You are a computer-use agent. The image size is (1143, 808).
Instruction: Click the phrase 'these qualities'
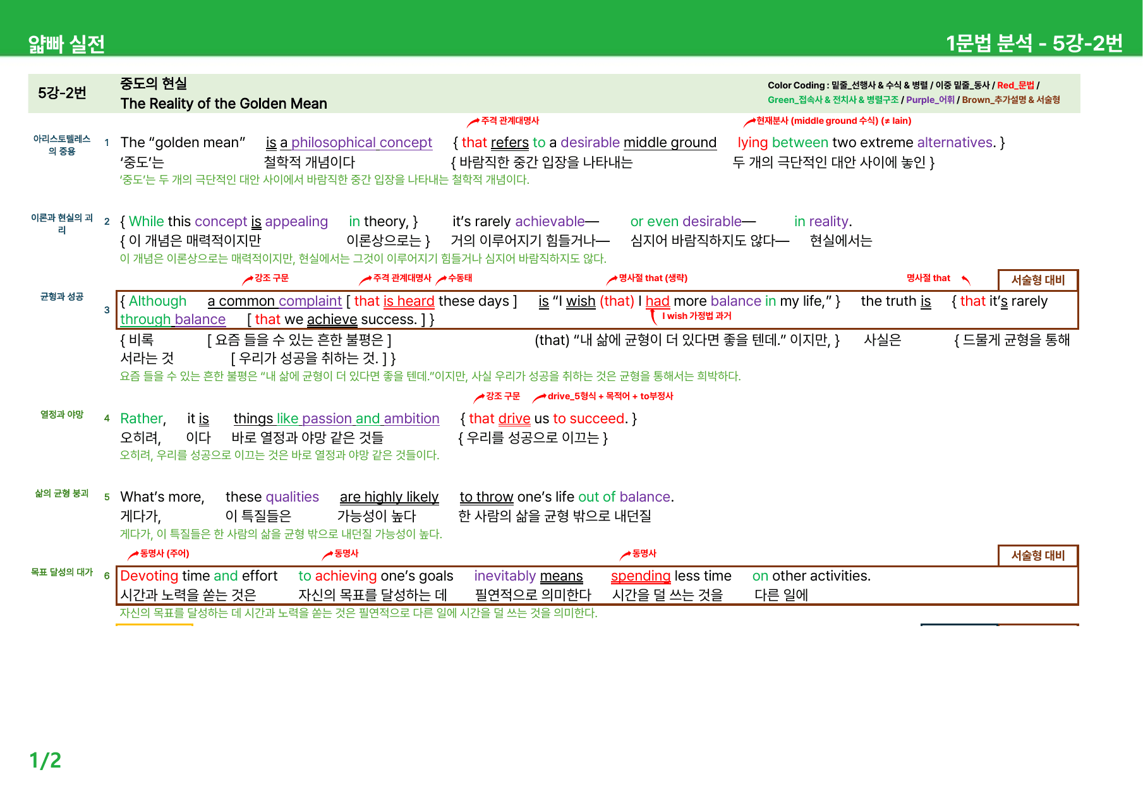272,497
